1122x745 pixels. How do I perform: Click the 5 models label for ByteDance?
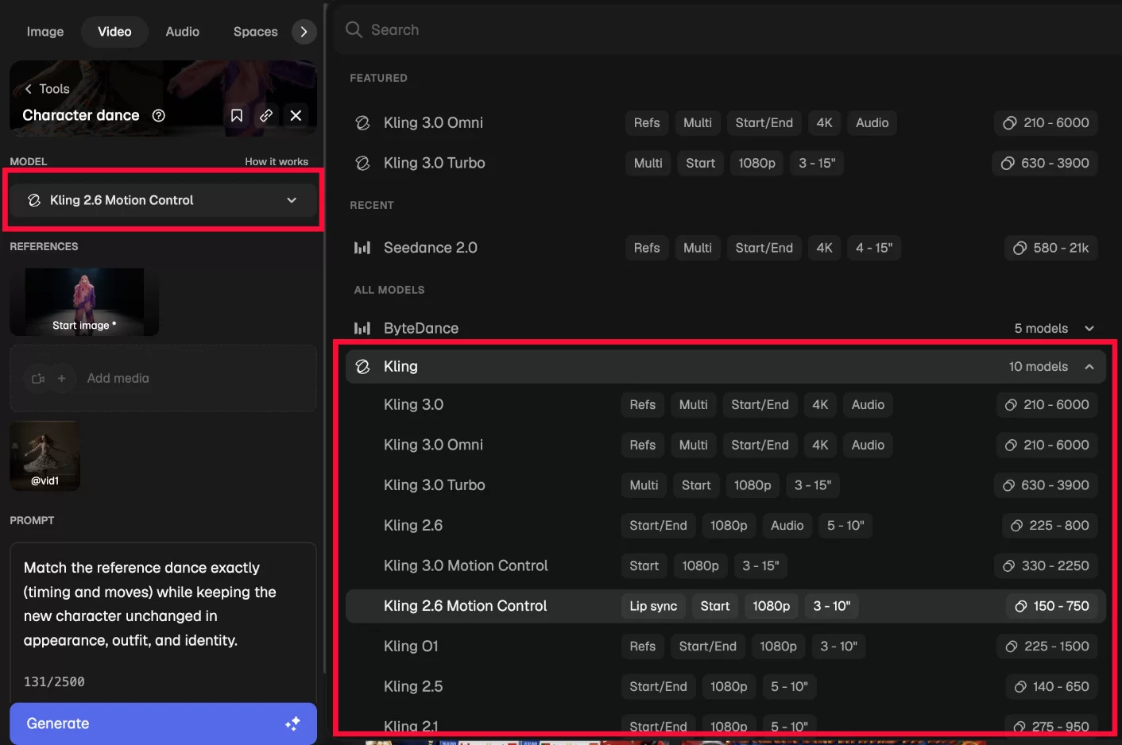click(1041, 328)
